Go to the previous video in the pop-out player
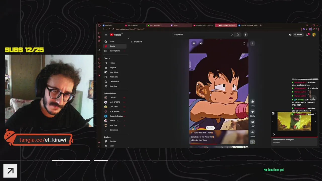The width and height of the screenshot is (322, 181). (x=273, y=121)
